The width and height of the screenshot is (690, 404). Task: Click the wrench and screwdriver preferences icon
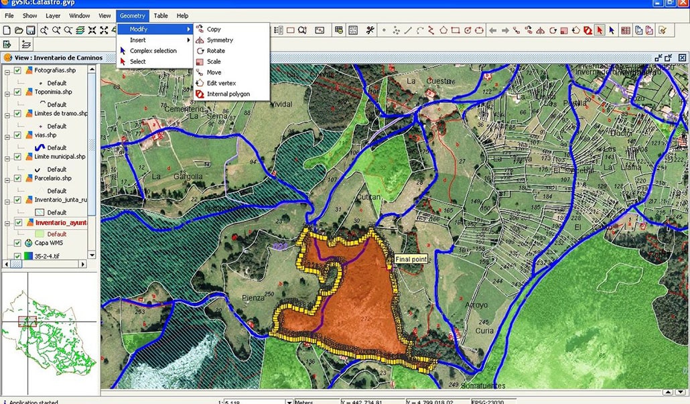[x=370, y=30]
